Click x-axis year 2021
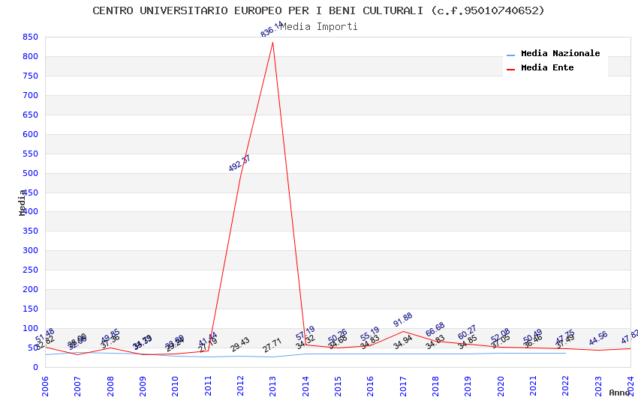This screenshot has width=638, height=412. tap(534, 386)
